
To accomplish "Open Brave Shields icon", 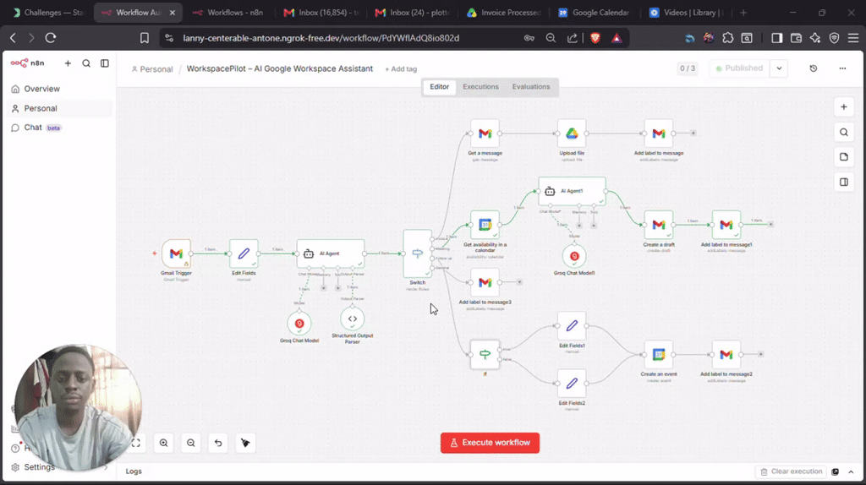I will tap(595, 38).
